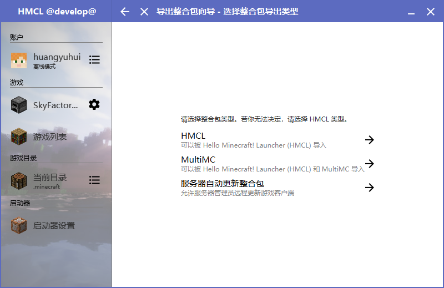Click arrow next to HMCL option
Image resolution: width=444 pixels, height=288 pixels.
(x=369, y=140)
